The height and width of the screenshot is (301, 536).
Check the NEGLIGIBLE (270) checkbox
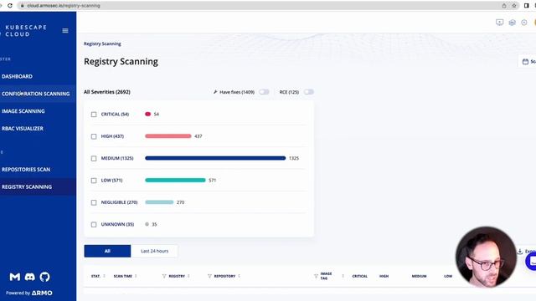[x=94, y=202]
